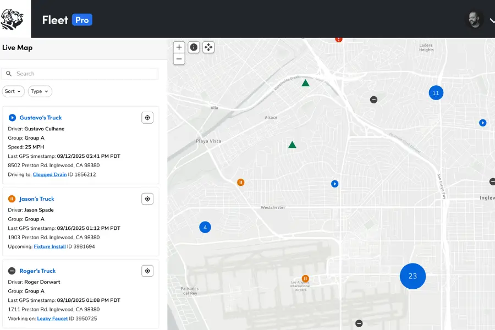Select red alert marker at map top

(339, 40)
